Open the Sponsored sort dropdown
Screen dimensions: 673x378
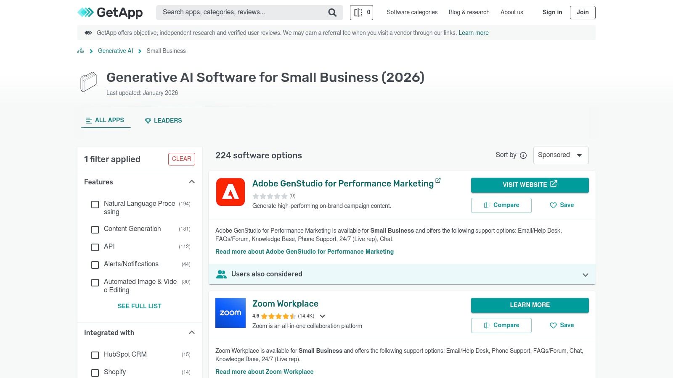tap(561, 155)
